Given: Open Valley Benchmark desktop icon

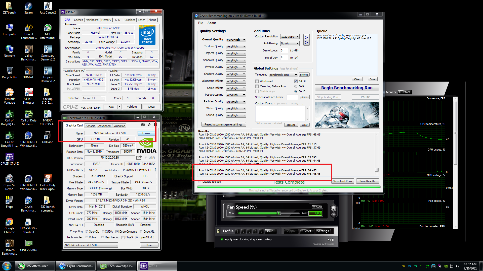Looking at the screenshot, I should tap(28, 53).
